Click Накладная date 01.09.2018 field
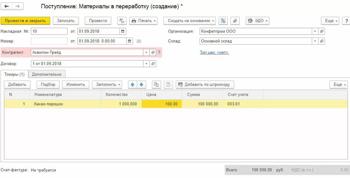Image resolution: width=350 pixels, height=178 pixels. [99, 31]
